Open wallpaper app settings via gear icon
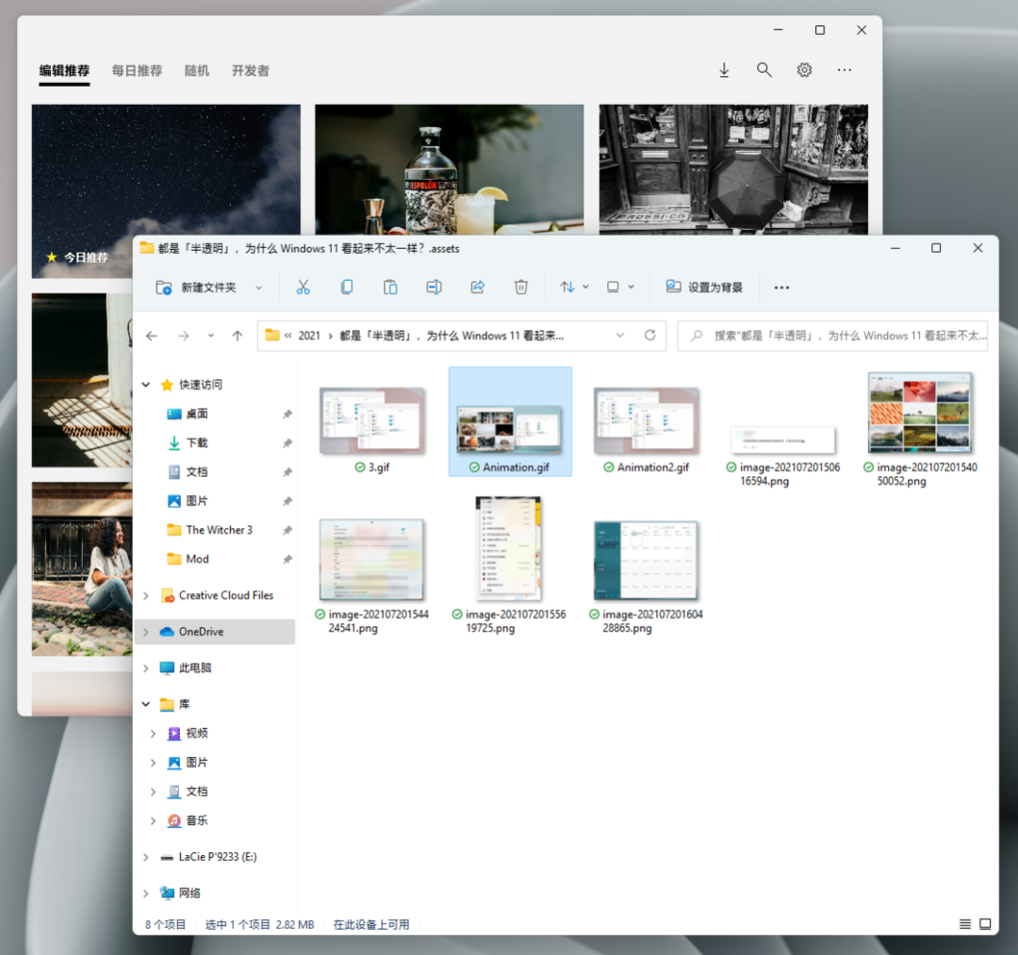This screenshot has height=955, width=1018. coord(804,70)
